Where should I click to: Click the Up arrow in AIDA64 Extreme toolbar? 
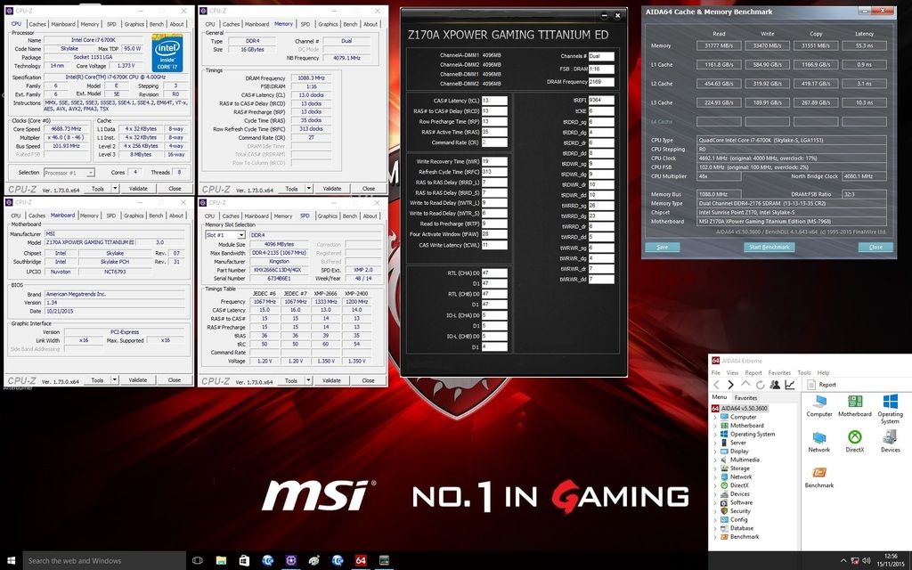click(745, 385)
